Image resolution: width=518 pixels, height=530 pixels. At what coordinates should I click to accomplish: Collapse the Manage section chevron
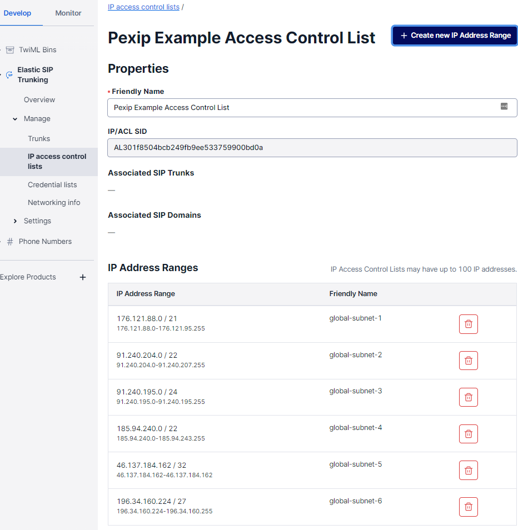15,119
